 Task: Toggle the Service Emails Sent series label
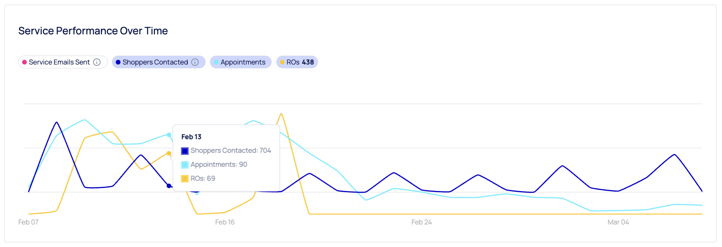59,62
